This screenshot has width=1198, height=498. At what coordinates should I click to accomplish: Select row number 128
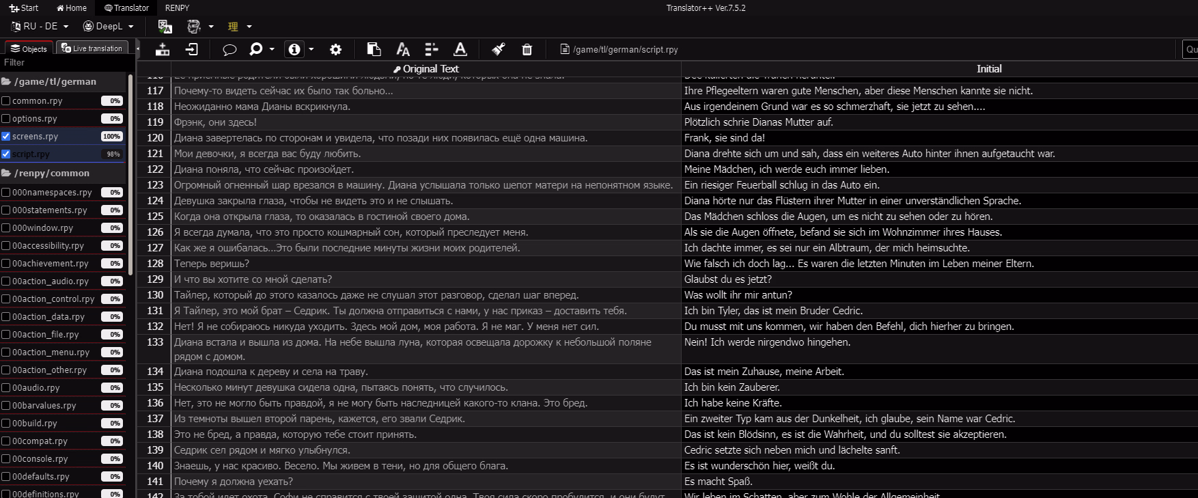click(x=155, y=264)
